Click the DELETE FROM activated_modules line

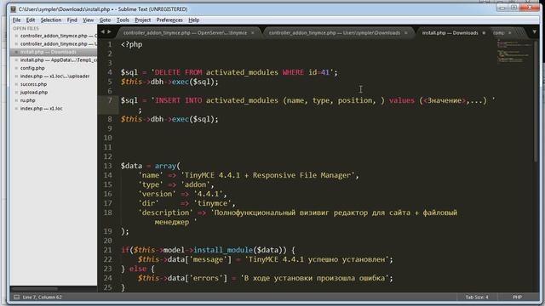pyautogui.click(x=229, y=72)
